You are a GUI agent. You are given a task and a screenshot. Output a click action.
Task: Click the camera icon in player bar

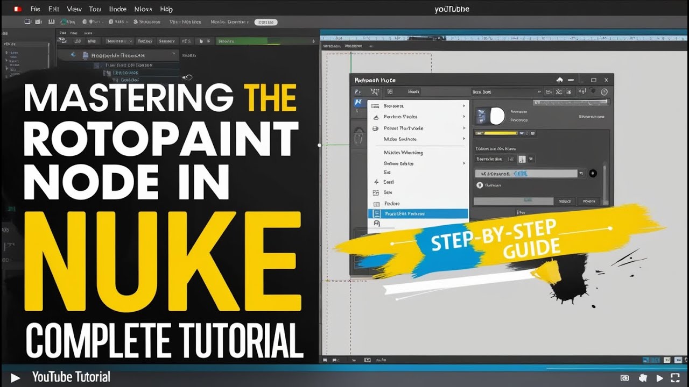(x=625, y=378)
